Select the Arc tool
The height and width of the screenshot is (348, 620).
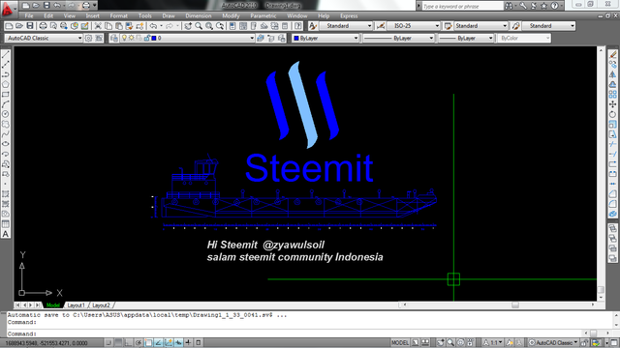6,104
